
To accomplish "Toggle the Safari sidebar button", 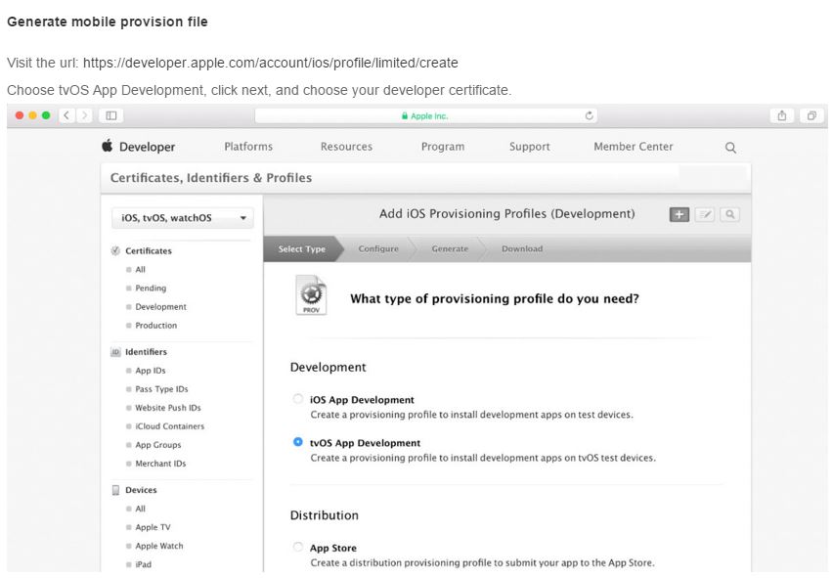I will tap(111, 115).
